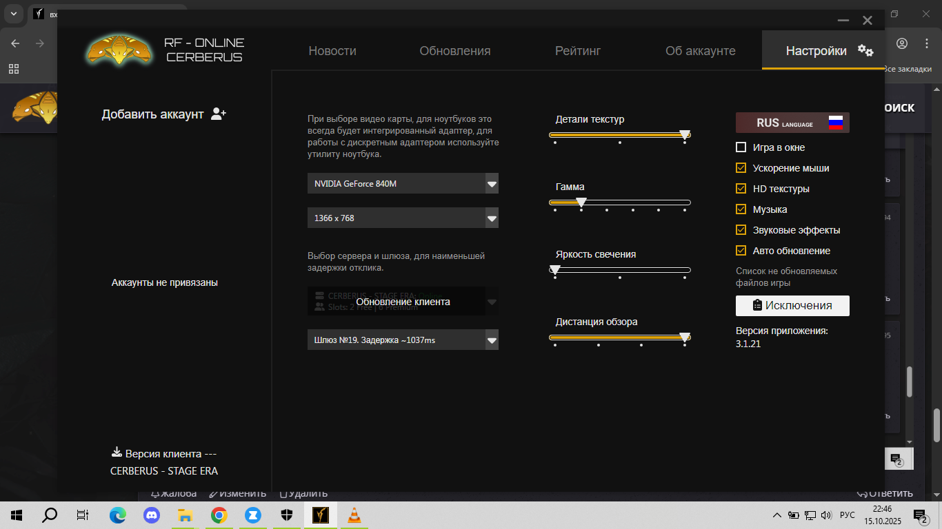Turn off the Музыка checkbox
Screen dimensions: 942x529
pyautogui.click(x=741, y=209)
